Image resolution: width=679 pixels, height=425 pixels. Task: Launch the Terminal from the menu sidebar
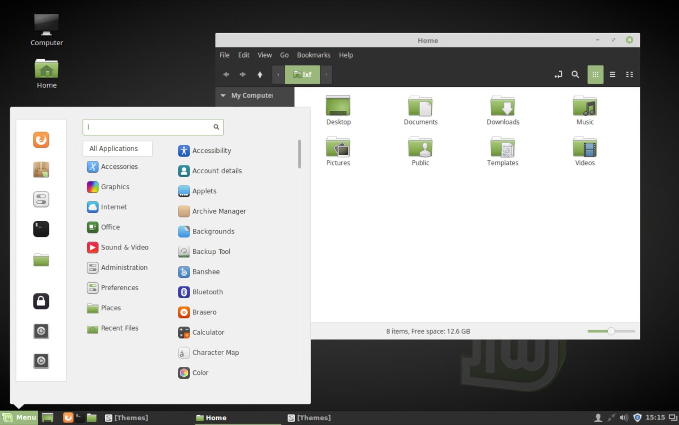(41, 229)
